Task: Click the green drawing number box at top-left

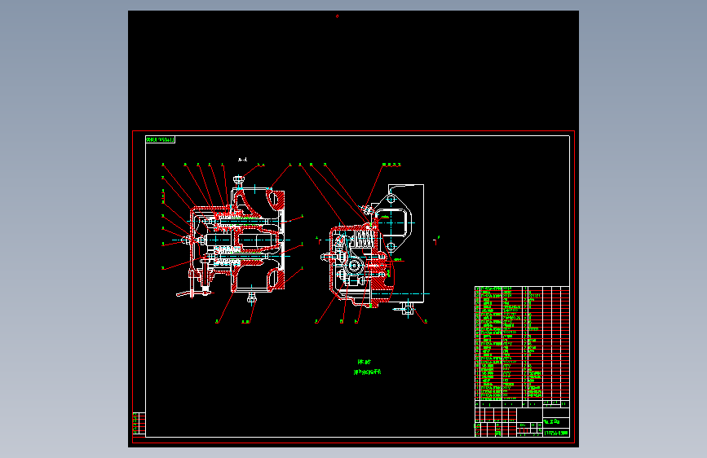Action: click(x=160, y=139)
